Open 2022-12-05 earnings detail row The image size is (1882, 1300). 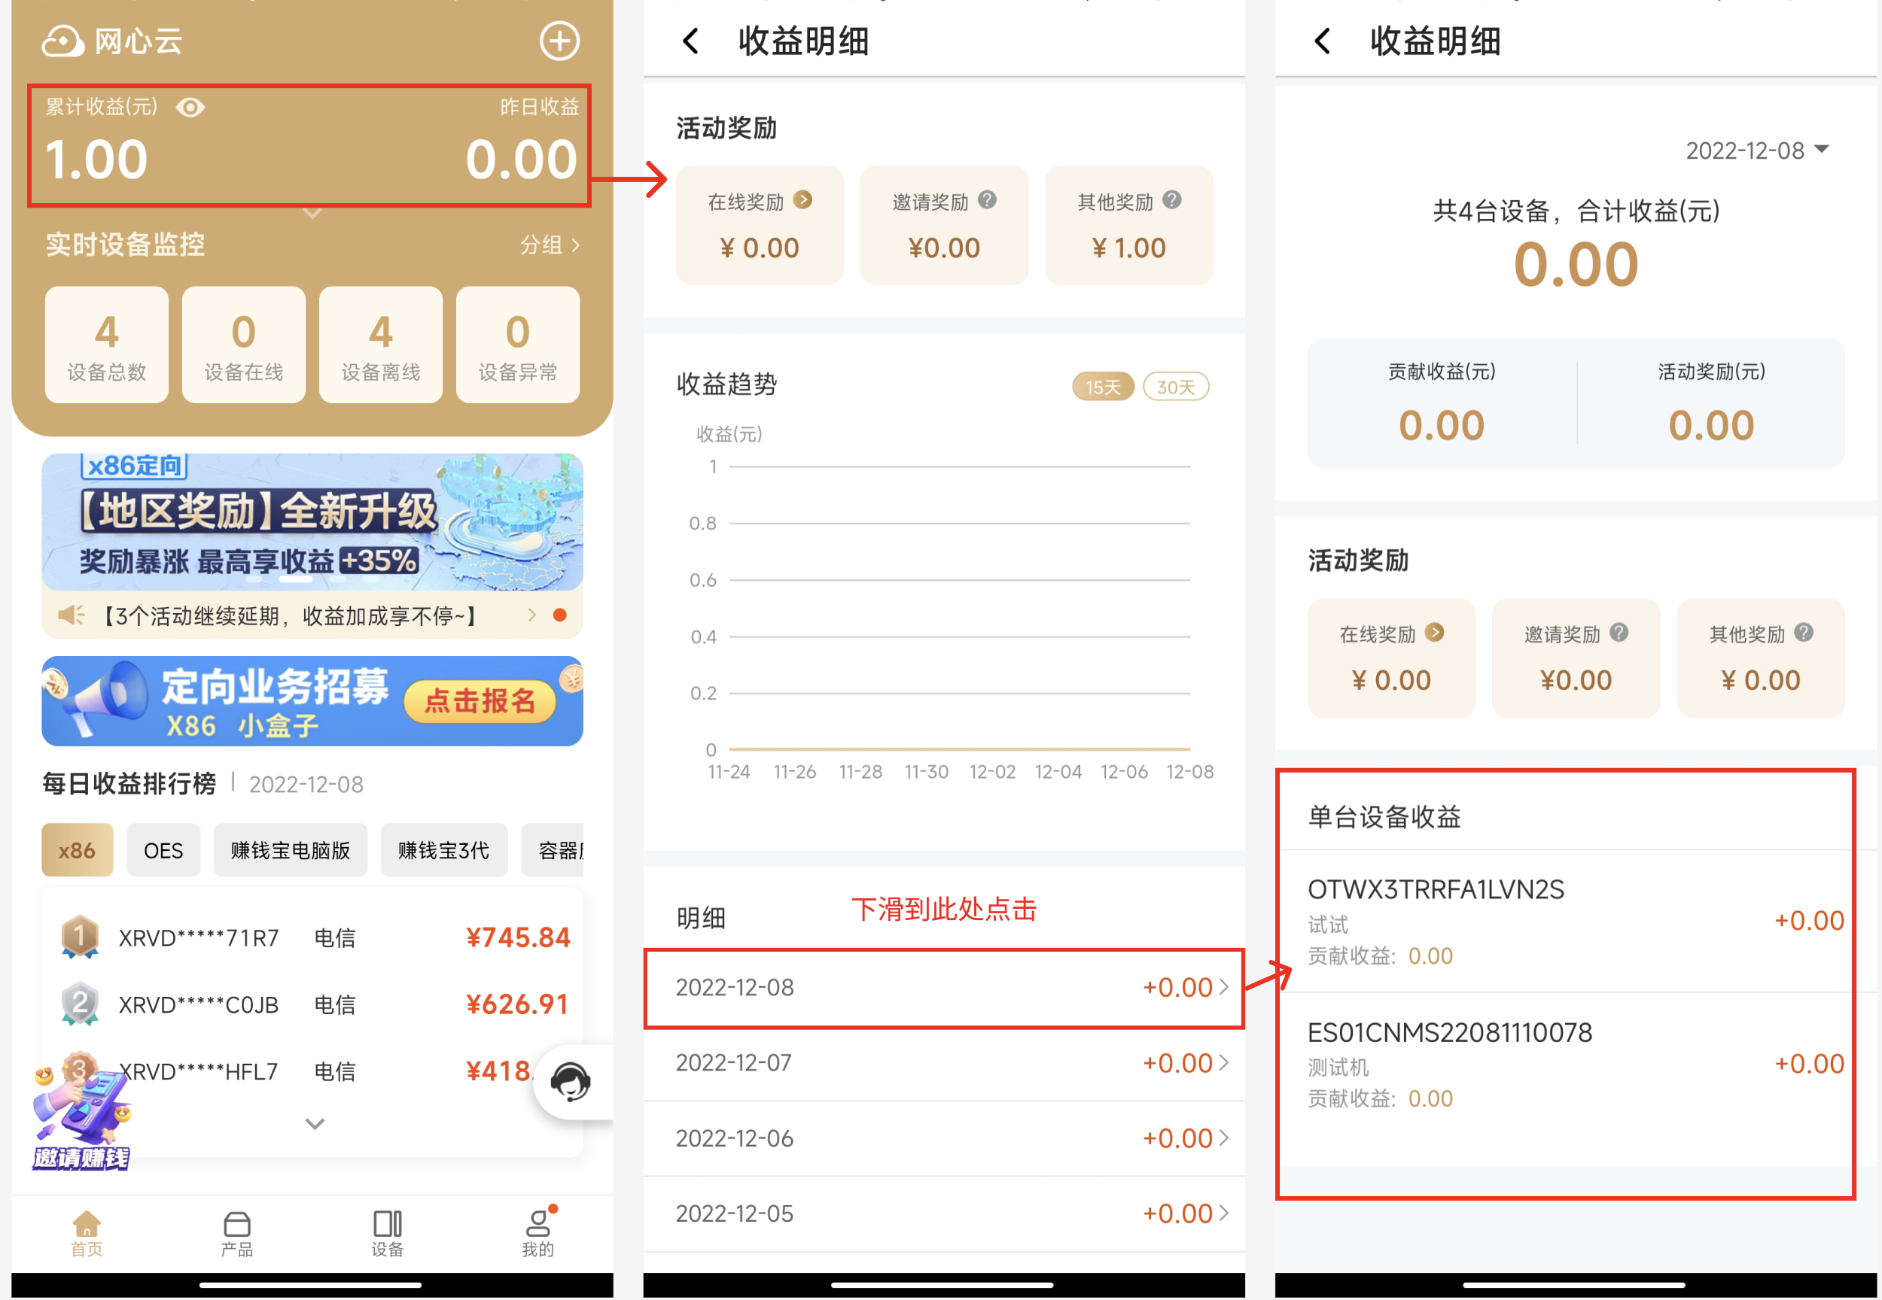[944, 1214]
